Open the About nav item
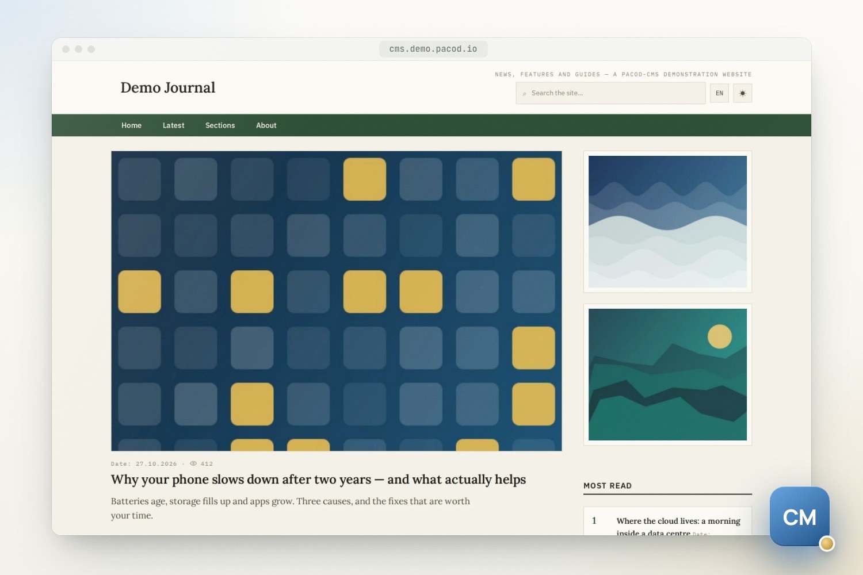Viewport: 863px width, 575px height. pos(266,125)
